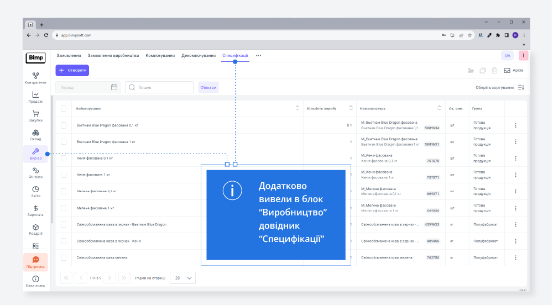This screenshot has width=553, height=306.
Task: Open the Фільтри filter button
Action: coord(208,87)
